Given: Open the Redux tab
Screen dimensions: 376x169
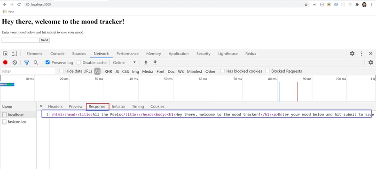Looking at the screenshot, I should 251,54.
